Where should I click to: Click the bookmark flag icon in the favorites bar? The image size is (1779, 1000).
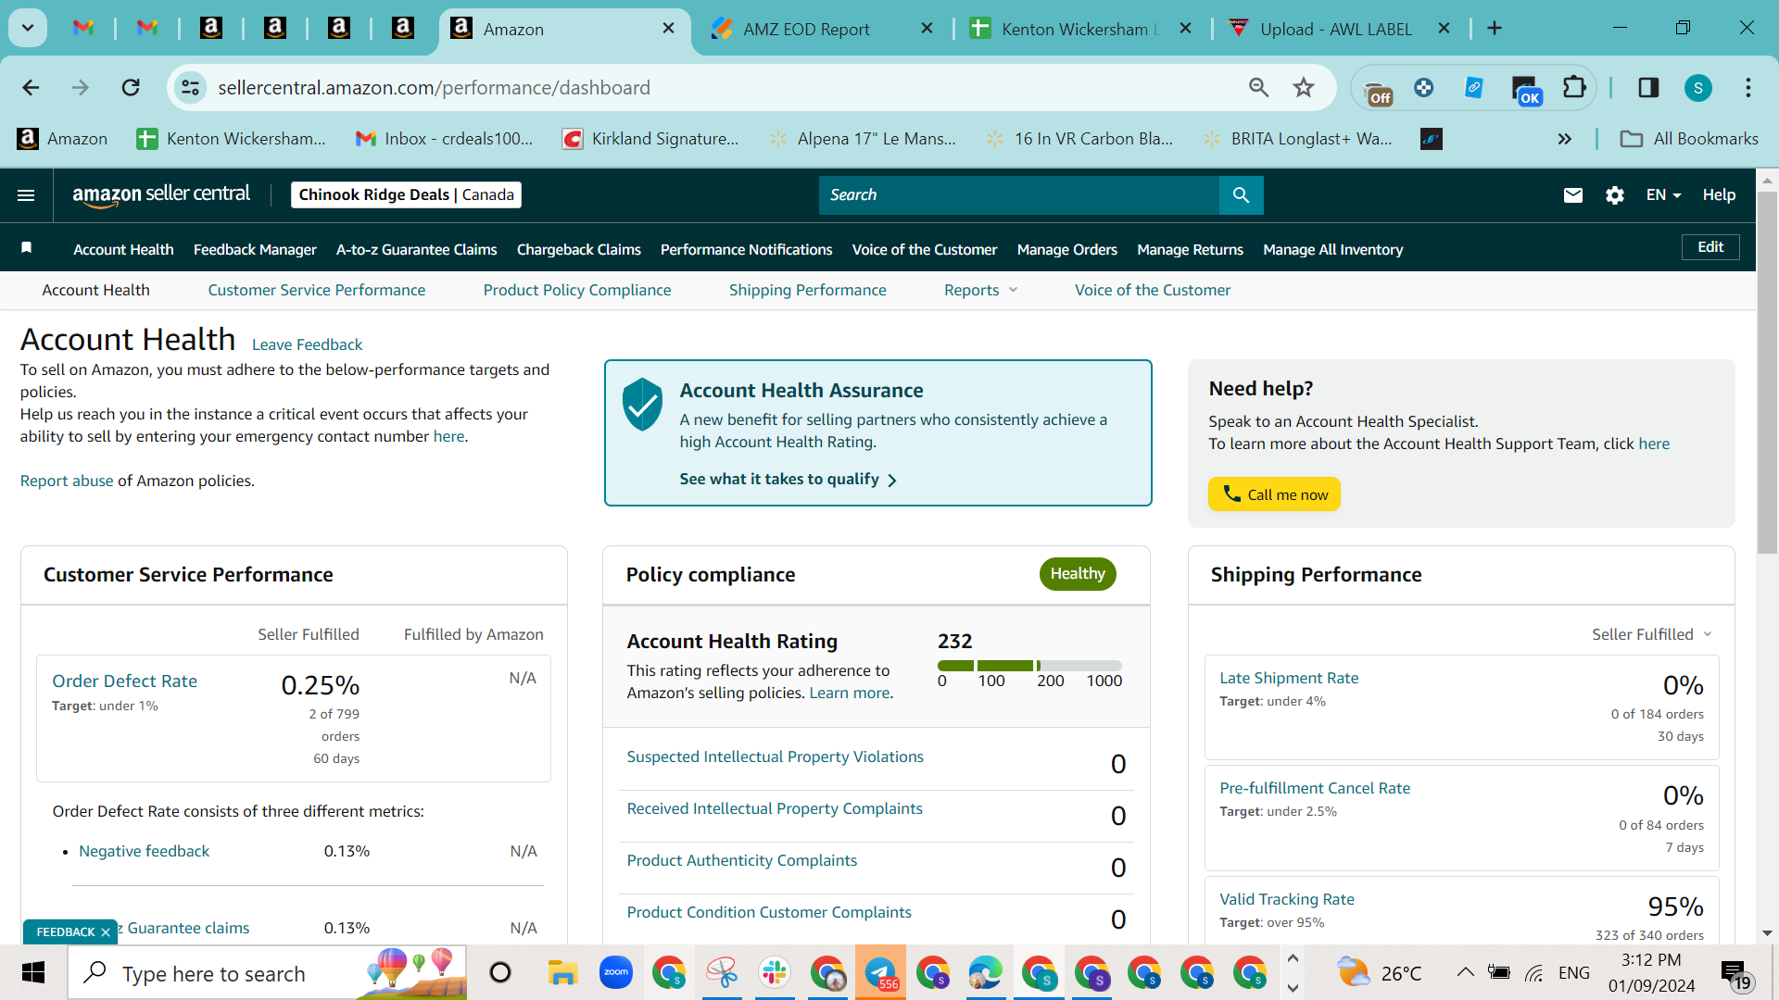27,248
